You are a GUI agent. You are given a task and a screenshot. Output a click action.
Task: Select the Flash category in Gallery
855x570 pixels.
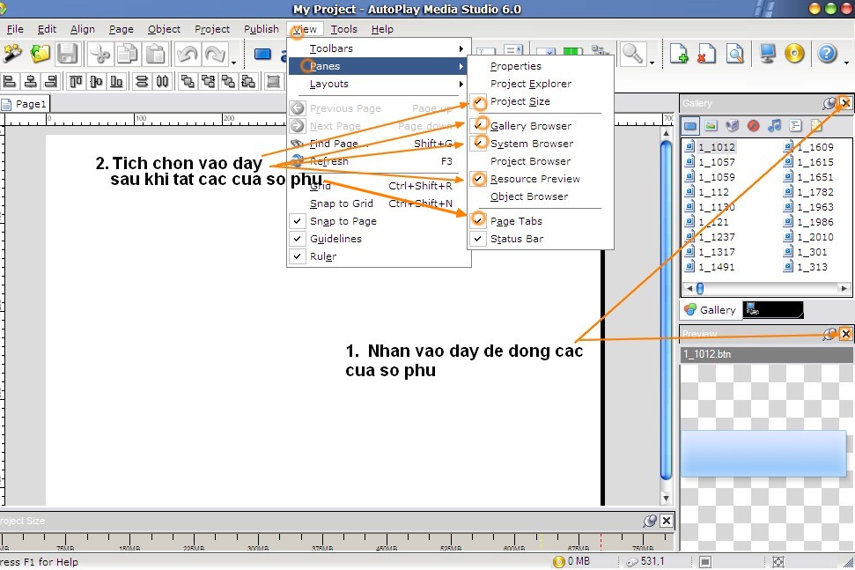[753, 126]
